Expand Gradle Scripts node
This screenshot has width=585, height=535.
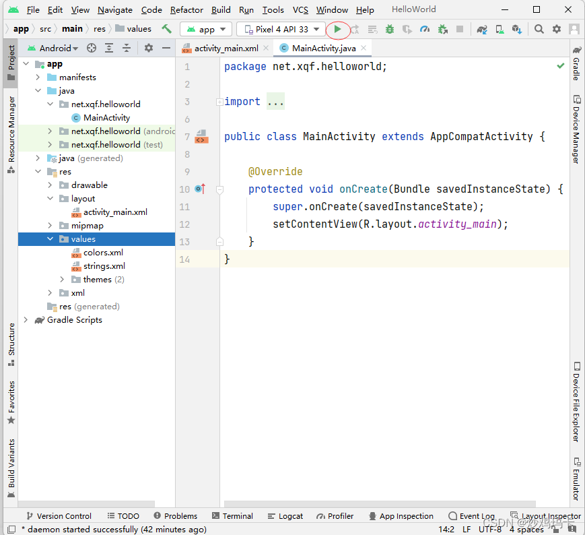26,319
